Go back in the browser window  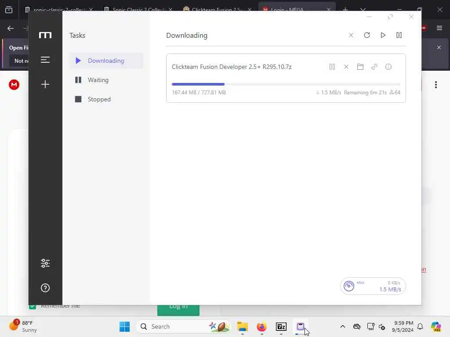(11, 29)
